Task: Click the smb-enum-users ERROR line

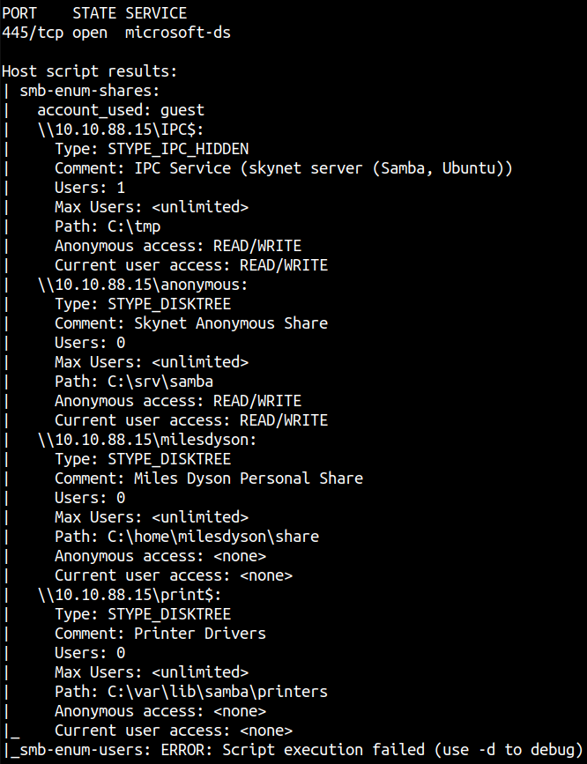Action: 296,750
